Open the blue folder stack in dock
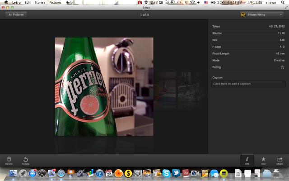 267,173
